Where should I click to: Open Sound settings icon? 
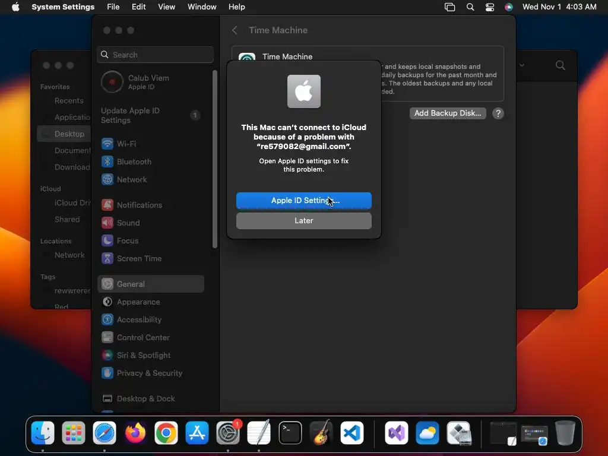point(107,223)
